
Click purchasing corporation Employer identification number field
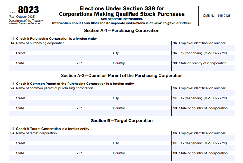click(203, 48)
